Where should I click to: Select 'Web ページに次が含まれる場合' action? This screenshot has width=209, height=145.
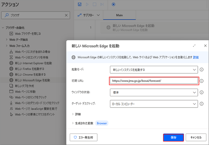pos(30,52)
